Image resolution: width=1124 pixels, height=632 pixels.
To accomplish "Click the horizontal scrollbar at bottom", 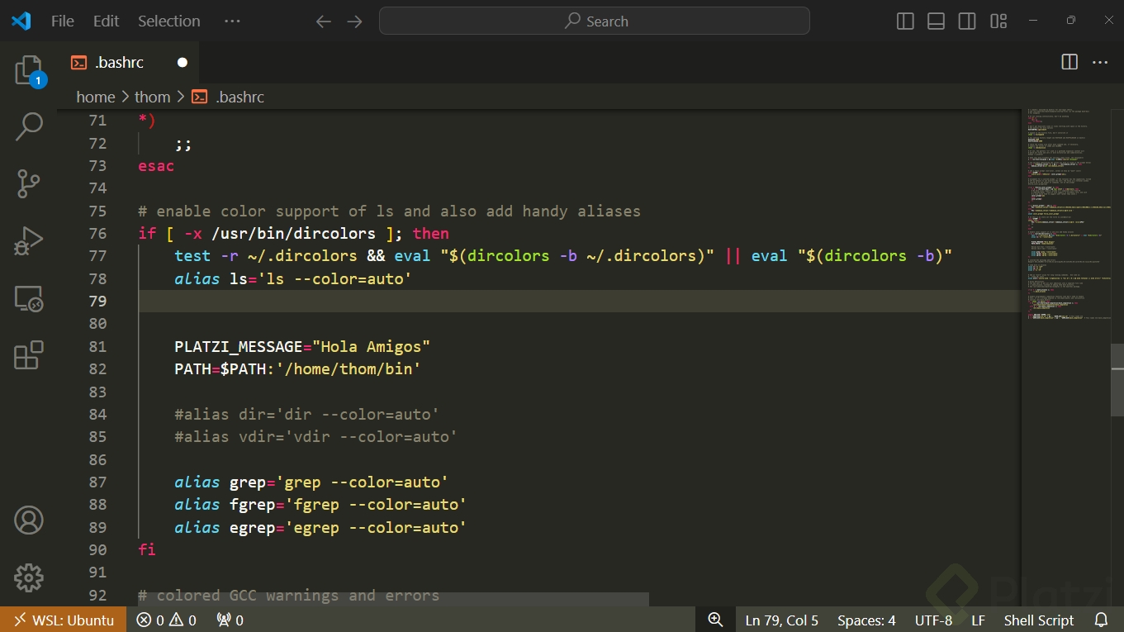I will [393, 599].
